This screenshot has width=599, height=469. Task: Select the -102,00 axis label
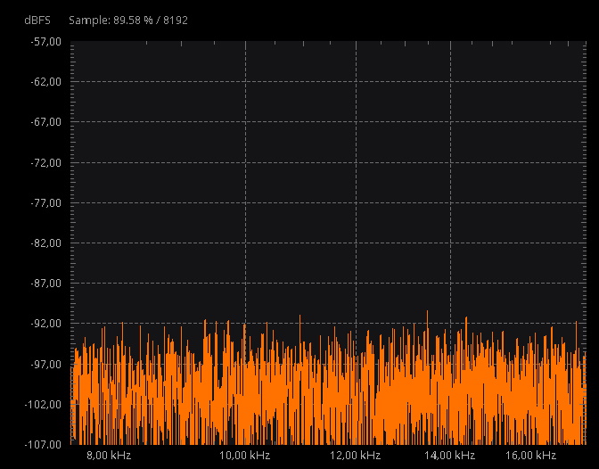pyautogui.click(x=41, y=404)
